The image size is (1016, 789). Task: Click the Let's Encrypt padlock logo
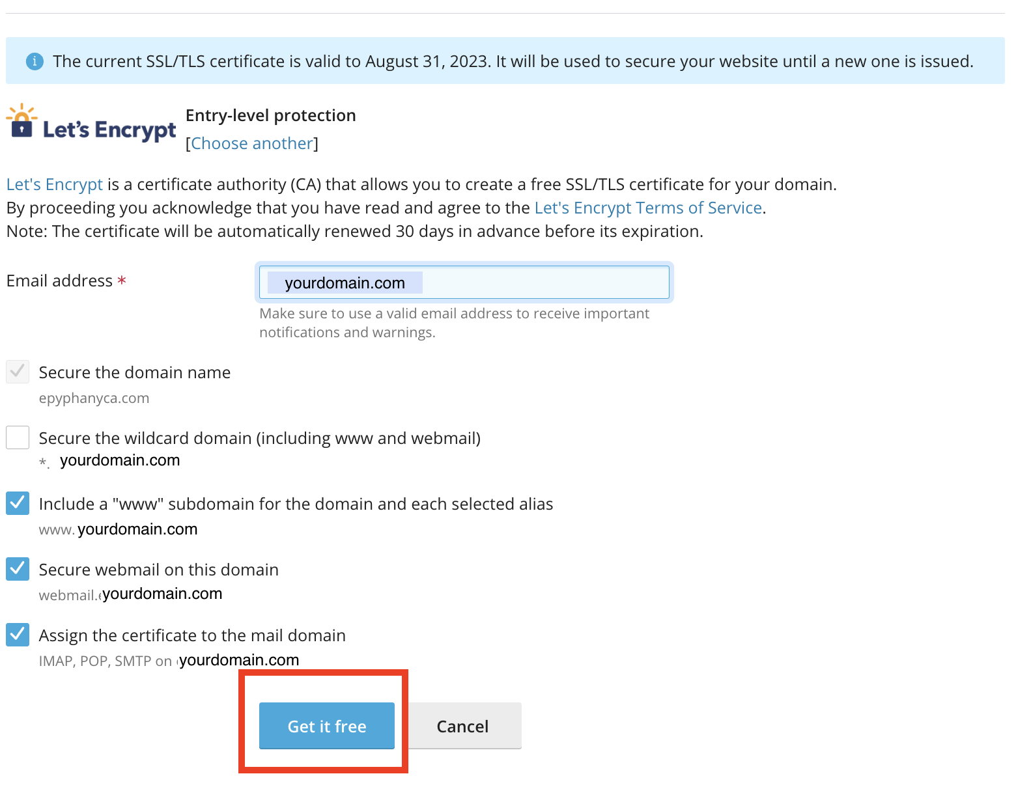[x=21, y=120]
